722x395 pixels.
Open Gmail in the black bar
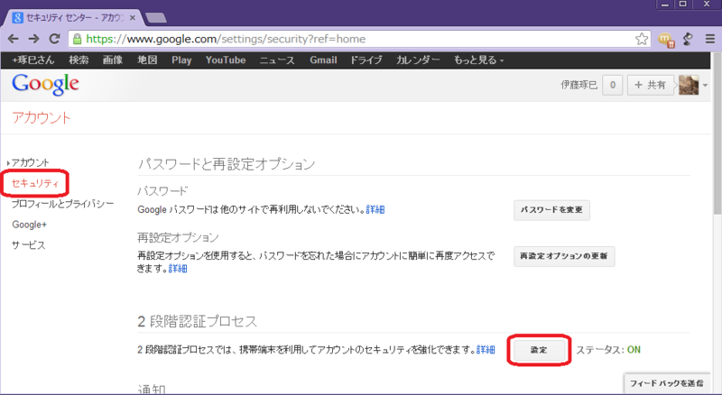tap(323, 60)
